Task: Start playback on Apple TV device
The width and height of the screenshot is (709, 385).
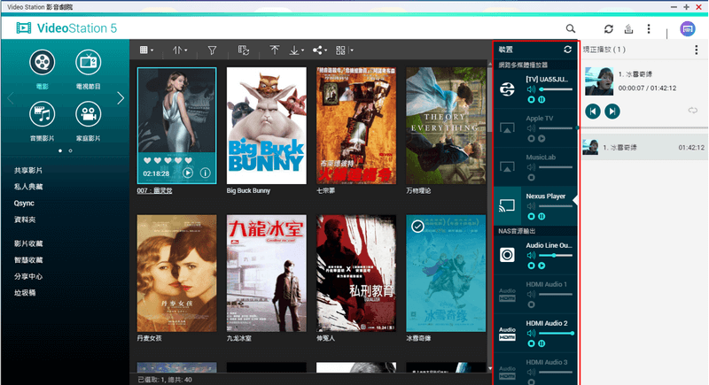Action: tap(541, 139)
